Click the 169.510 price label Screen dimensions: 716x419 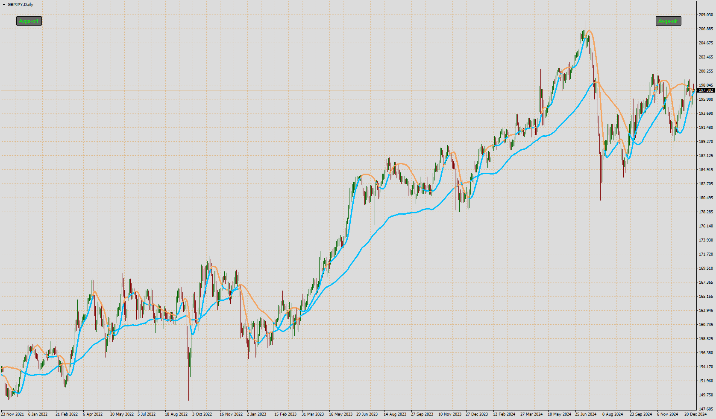tap(706, 268)
